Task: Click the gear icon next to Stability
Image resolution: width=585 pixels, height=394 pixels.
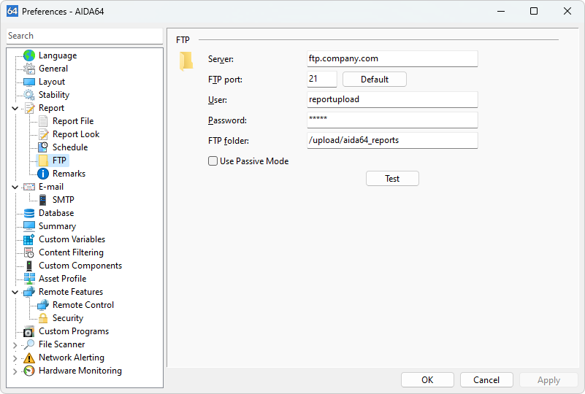Action: (29, 95)
